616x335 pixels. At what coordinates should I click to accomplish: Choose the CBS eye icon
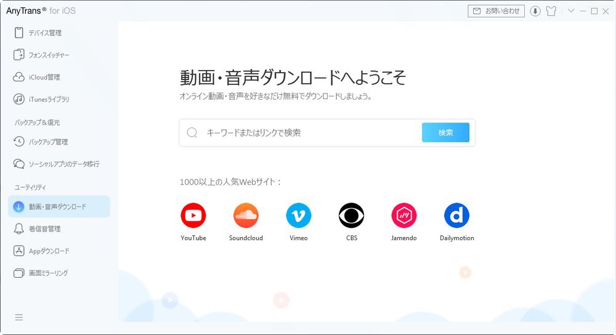click(x=351, y=216)
